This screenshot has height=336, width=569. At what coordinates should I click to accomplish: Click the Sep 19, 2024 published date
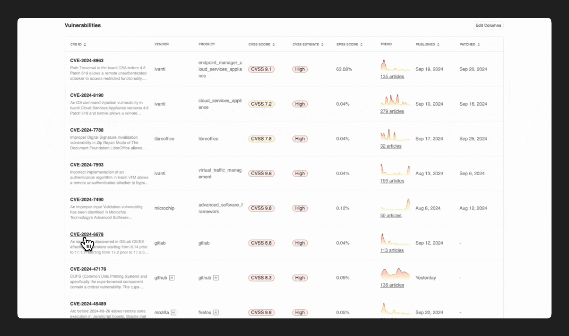(429, 69)
